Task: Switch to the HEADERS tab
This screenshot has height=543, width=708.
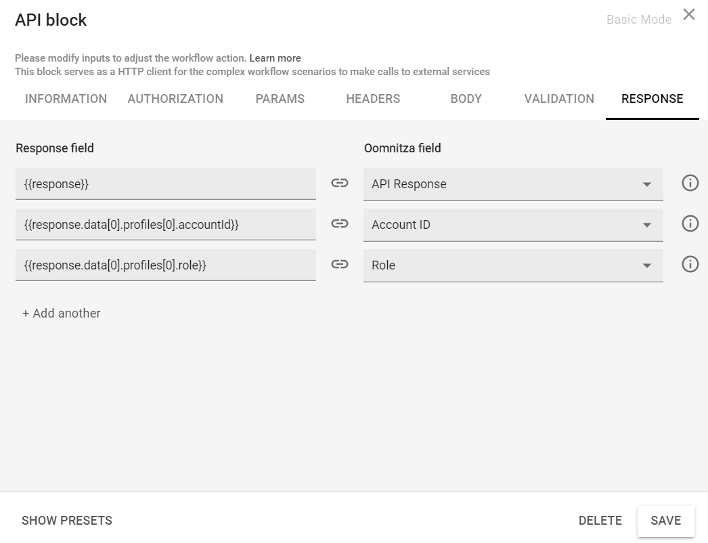Action: 372,99
